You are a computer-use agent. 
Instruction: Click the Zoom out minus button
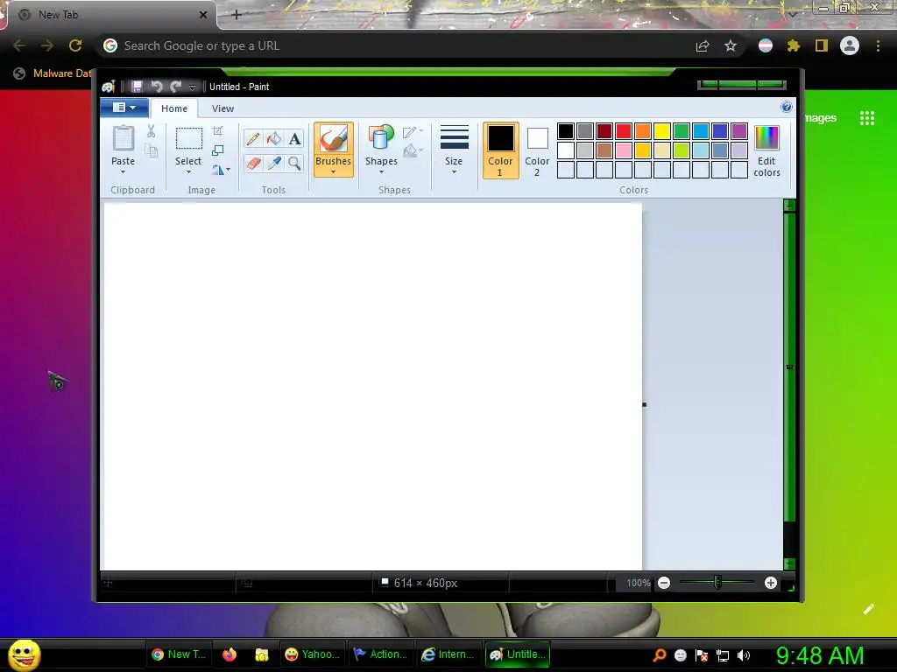(x=664, y=583)
